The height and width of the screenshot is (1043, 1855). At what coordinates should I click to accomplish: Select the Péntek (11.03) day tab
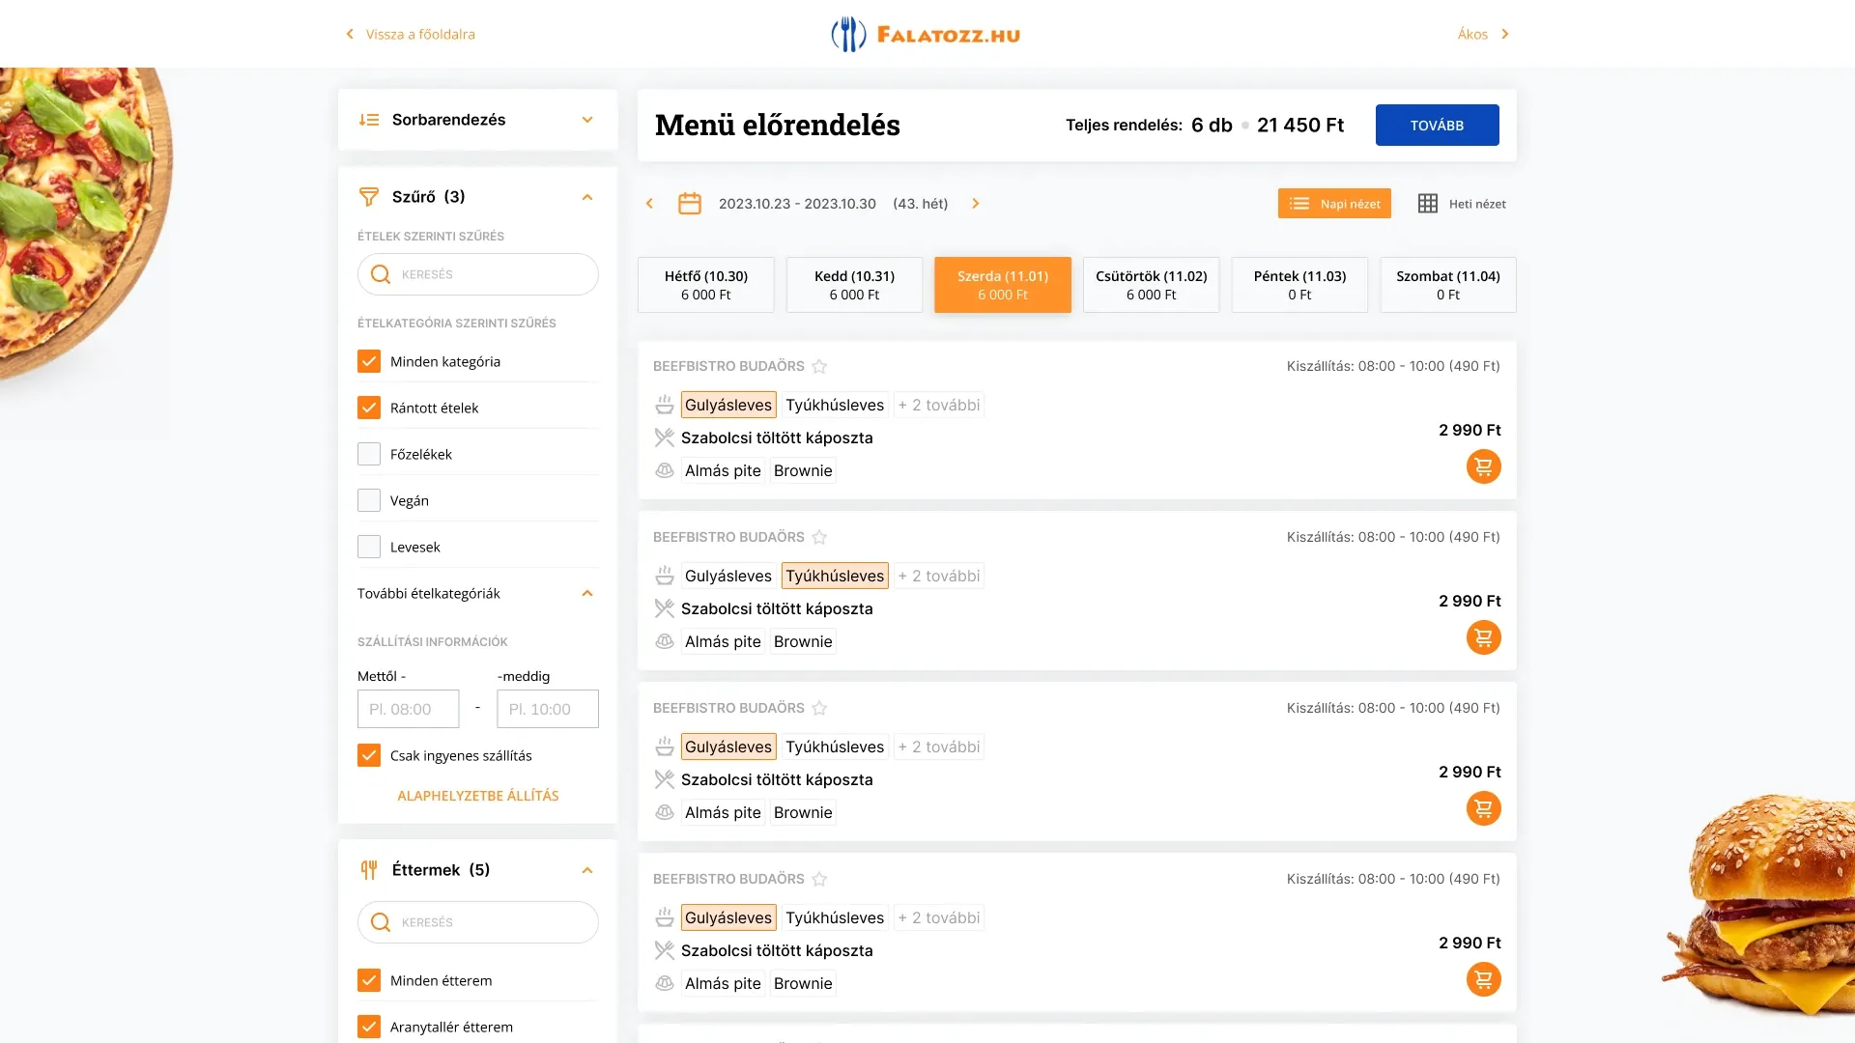tap(1299, 285)
